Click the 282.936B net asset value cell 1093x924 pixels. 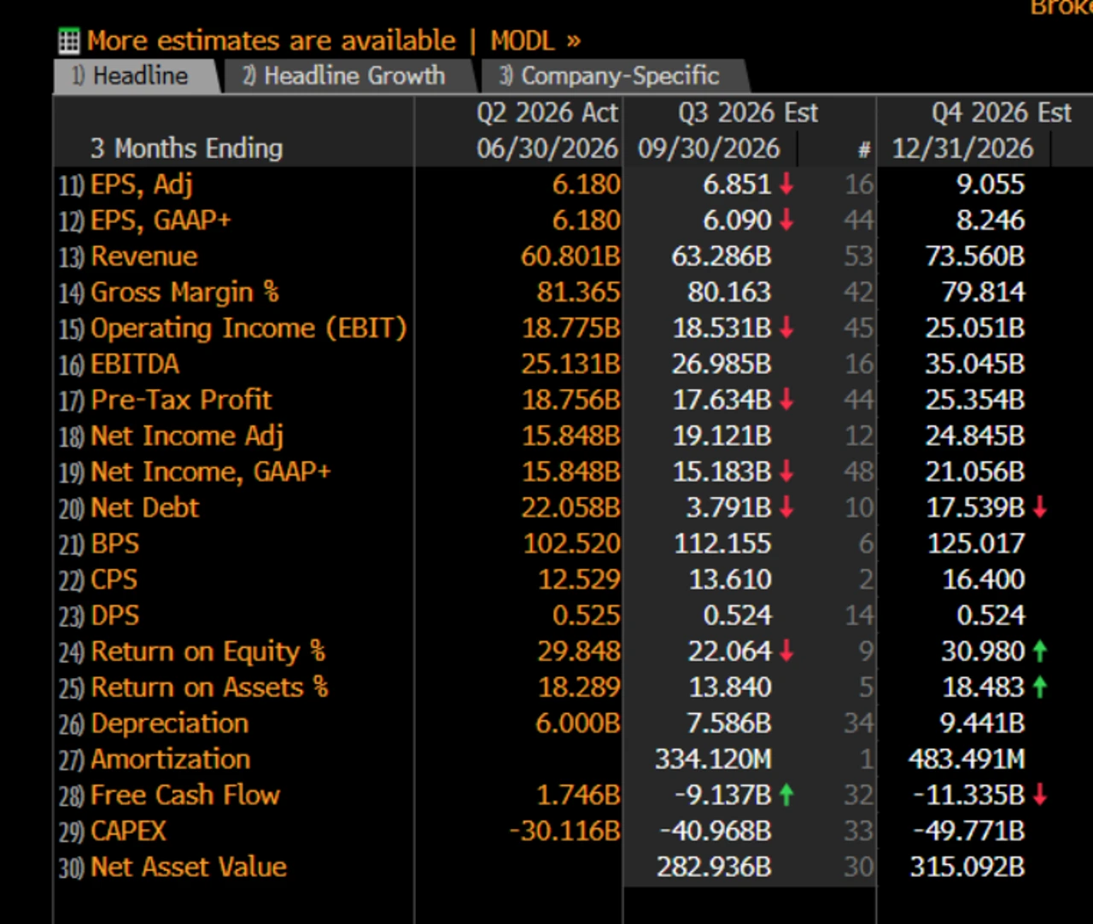coord(714,867)
